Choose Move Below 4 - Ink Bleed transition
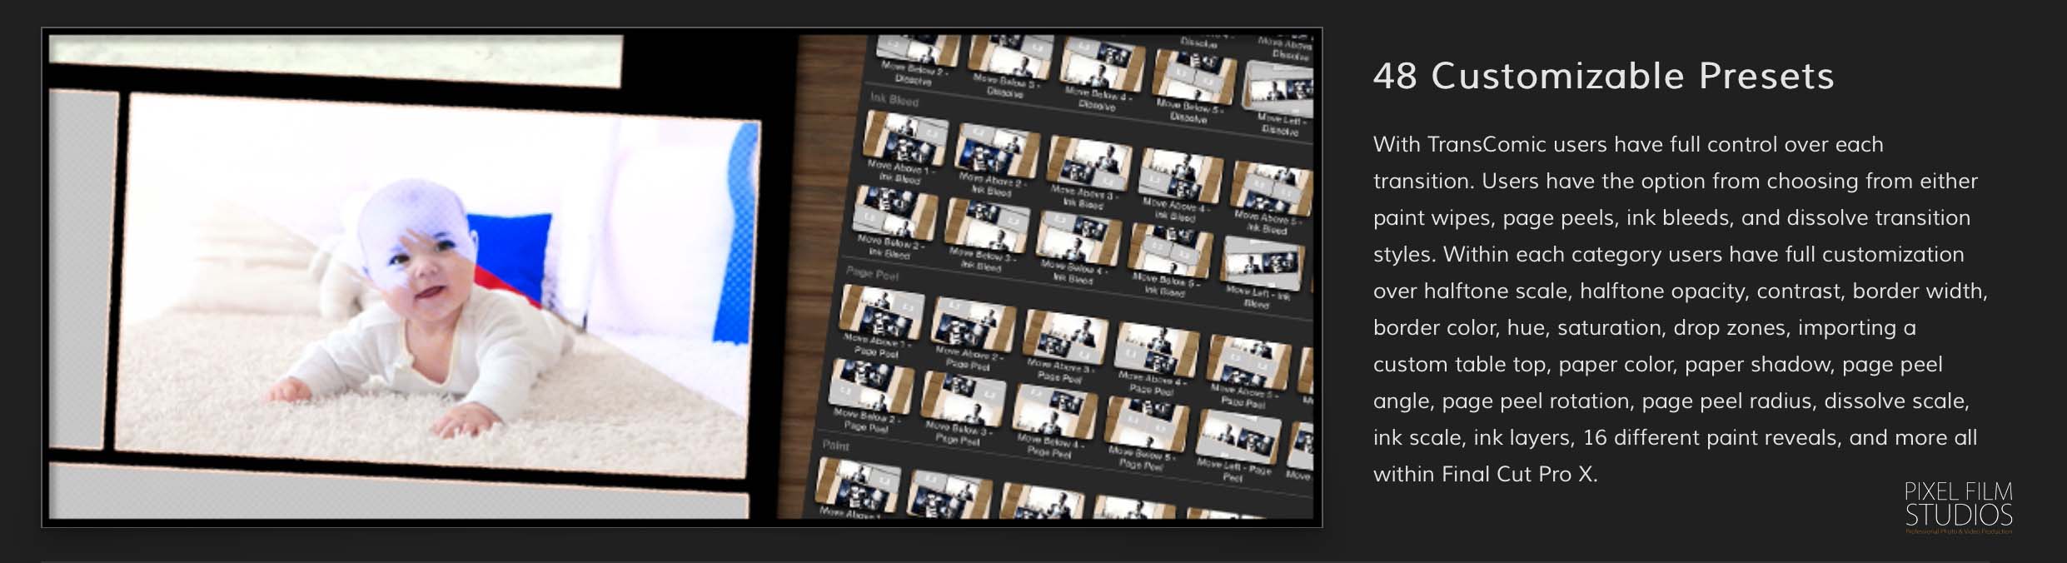The height and width of the screenshot is (563, 2067). pos(1078,237)
